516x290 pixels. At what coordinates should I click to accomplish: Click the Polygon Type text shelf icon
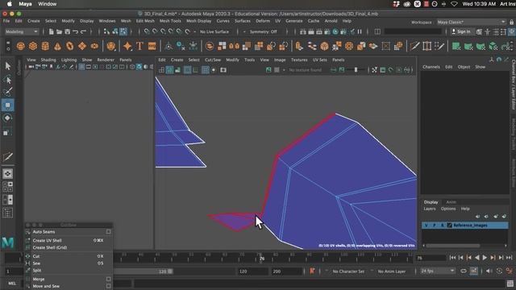[139, 46]
